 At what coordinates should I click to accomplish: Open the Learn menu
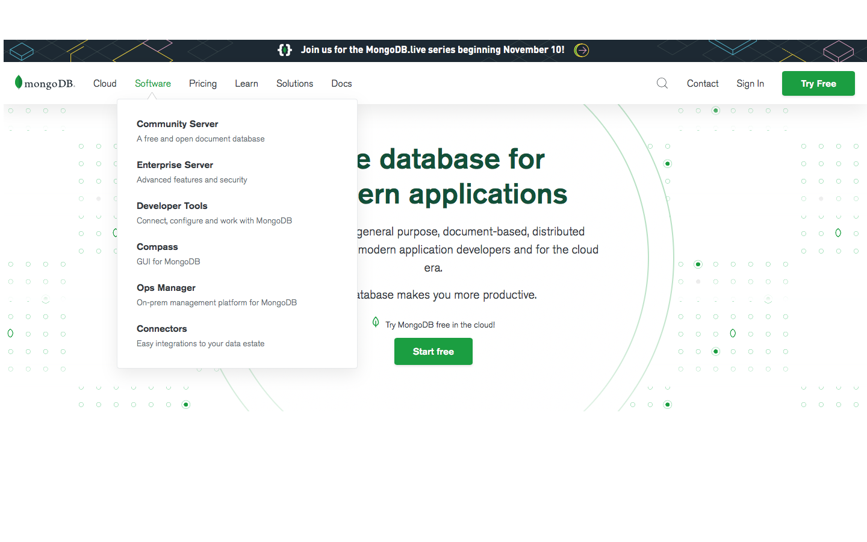click(246, 84)
